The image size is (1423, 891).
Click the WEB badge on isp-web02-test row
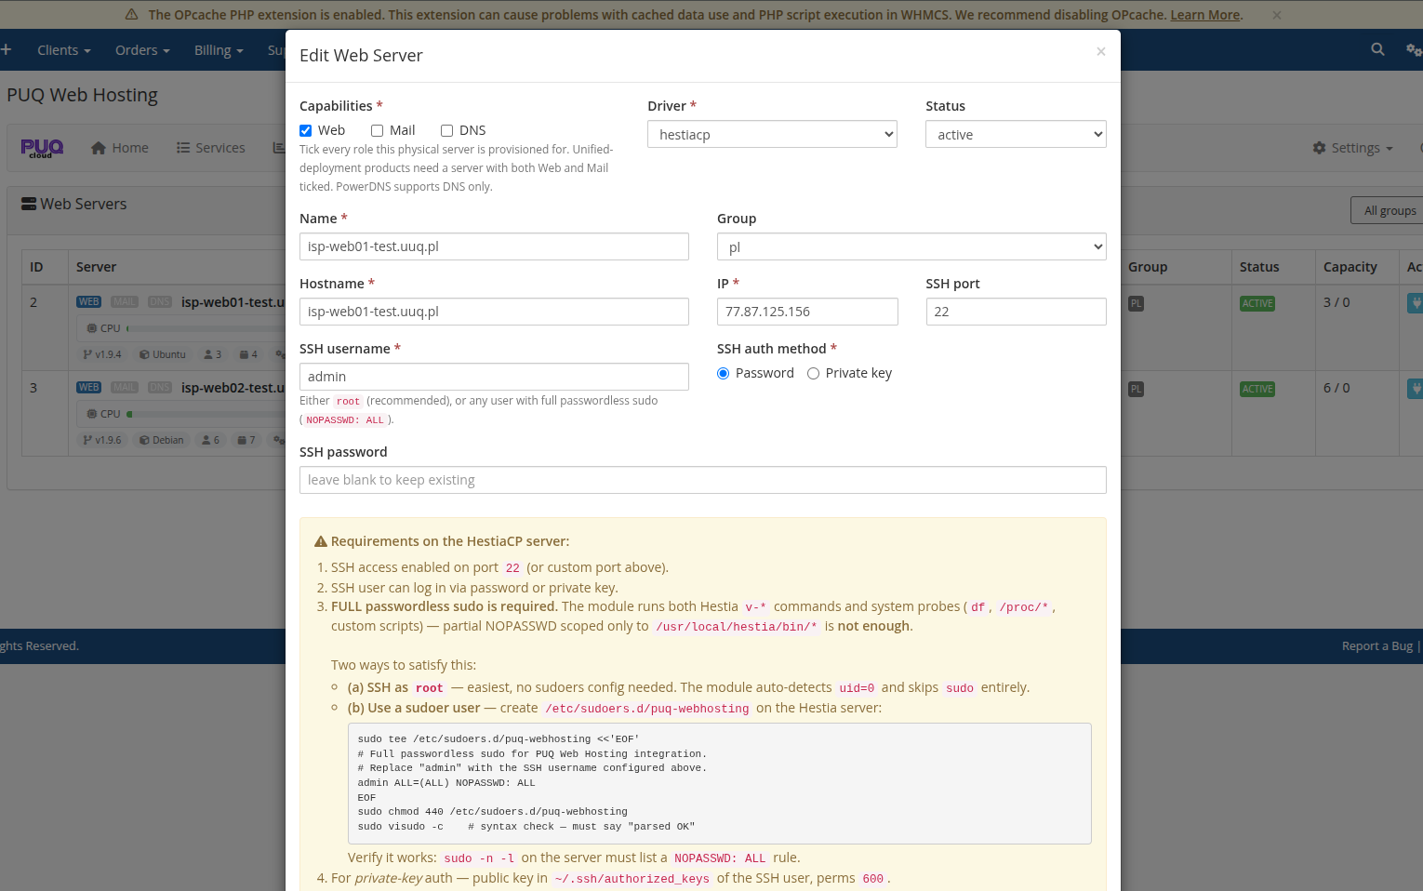coord(89,388)
